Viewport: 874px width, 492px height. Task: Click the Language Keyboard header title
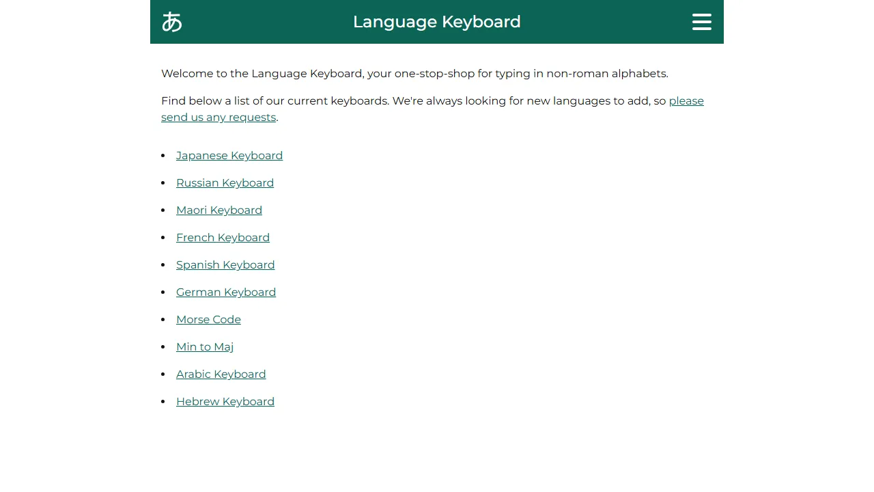[x=436, y=21]
